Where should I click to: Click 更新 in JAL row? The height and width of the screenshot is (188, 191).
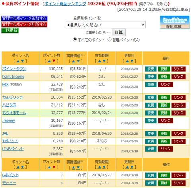[x=164, y=133]
